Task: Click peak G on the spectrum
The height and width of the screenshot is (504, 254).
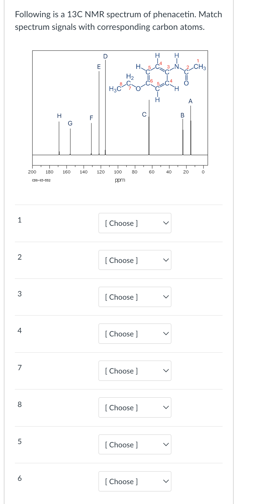Action: click(70, 142)
